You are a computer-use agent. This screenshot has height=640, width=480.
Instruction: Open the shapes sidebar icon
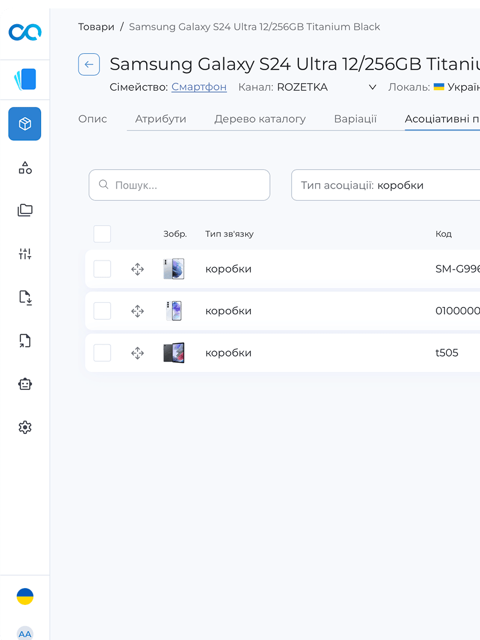pyautogui.click(x=25, y=167)
